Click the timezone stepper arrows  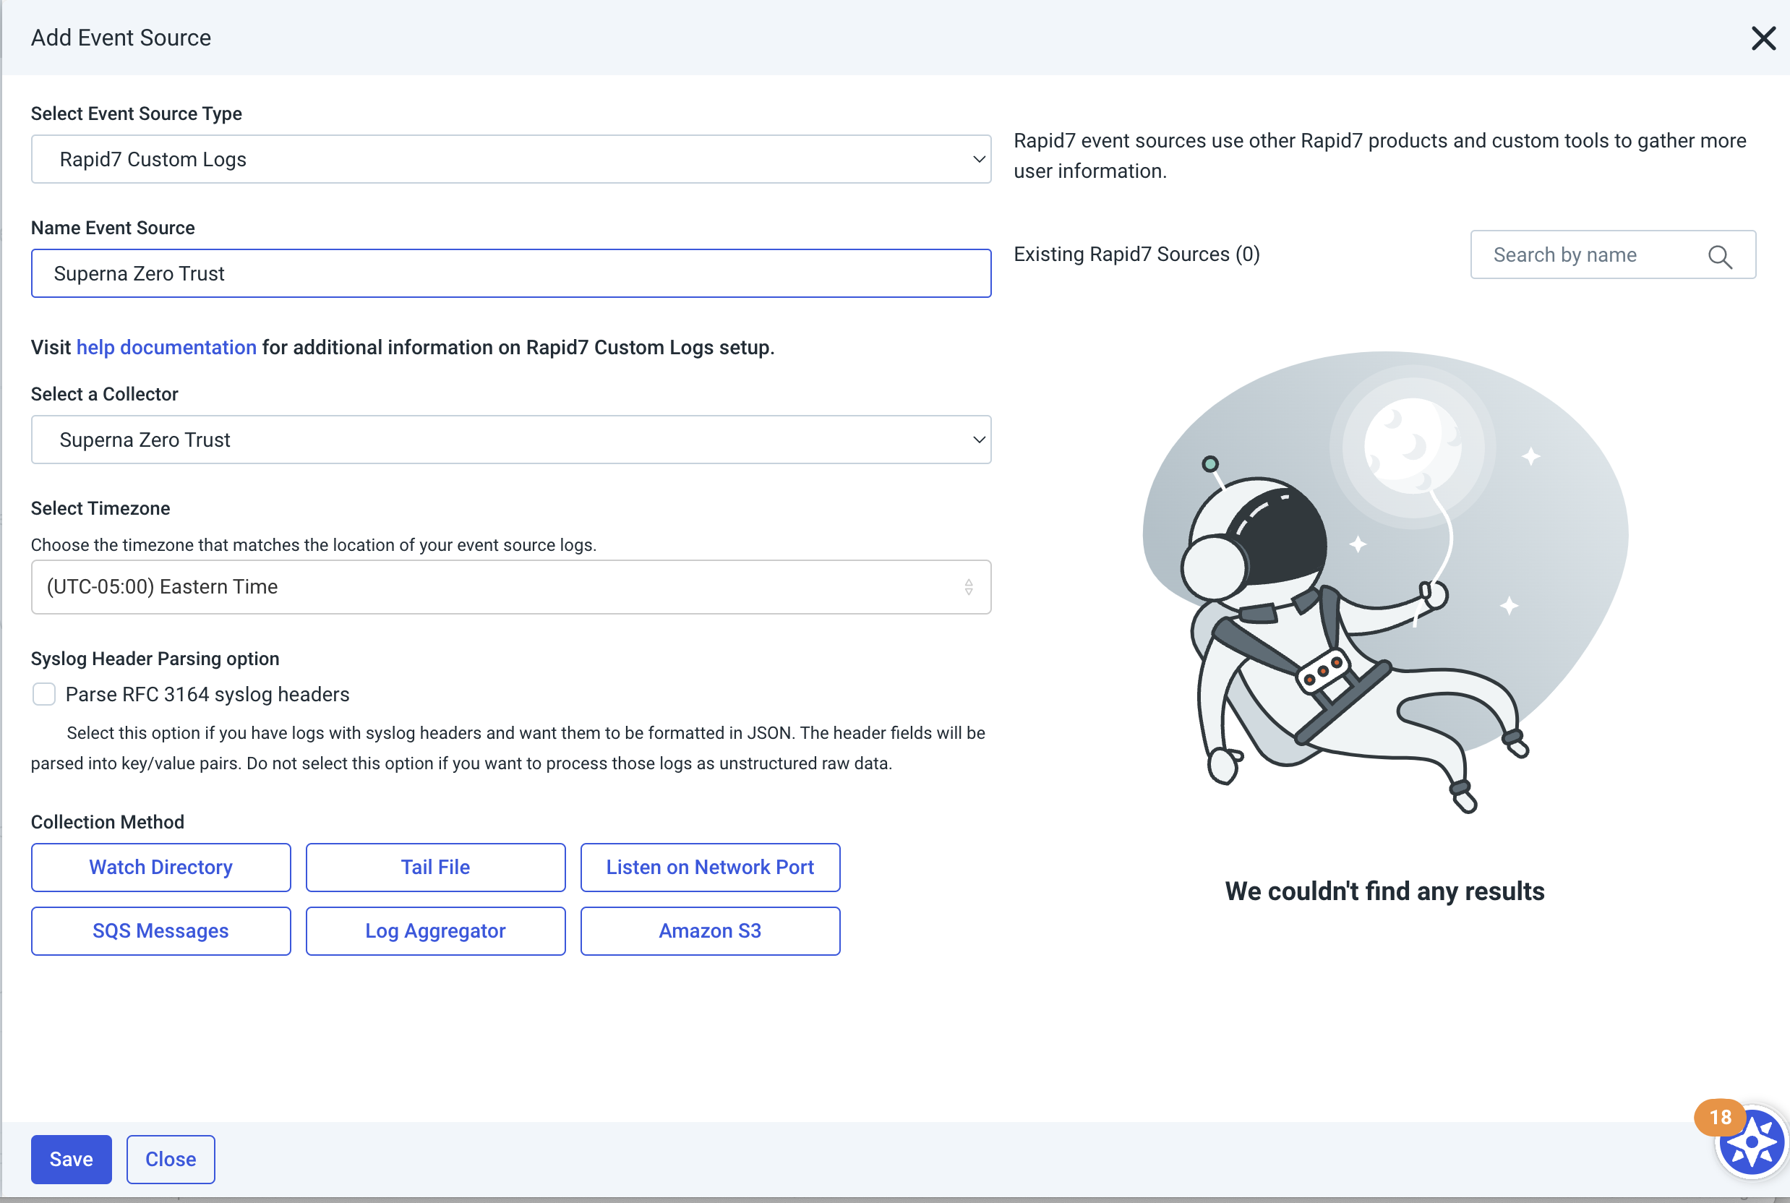(969, 587)
